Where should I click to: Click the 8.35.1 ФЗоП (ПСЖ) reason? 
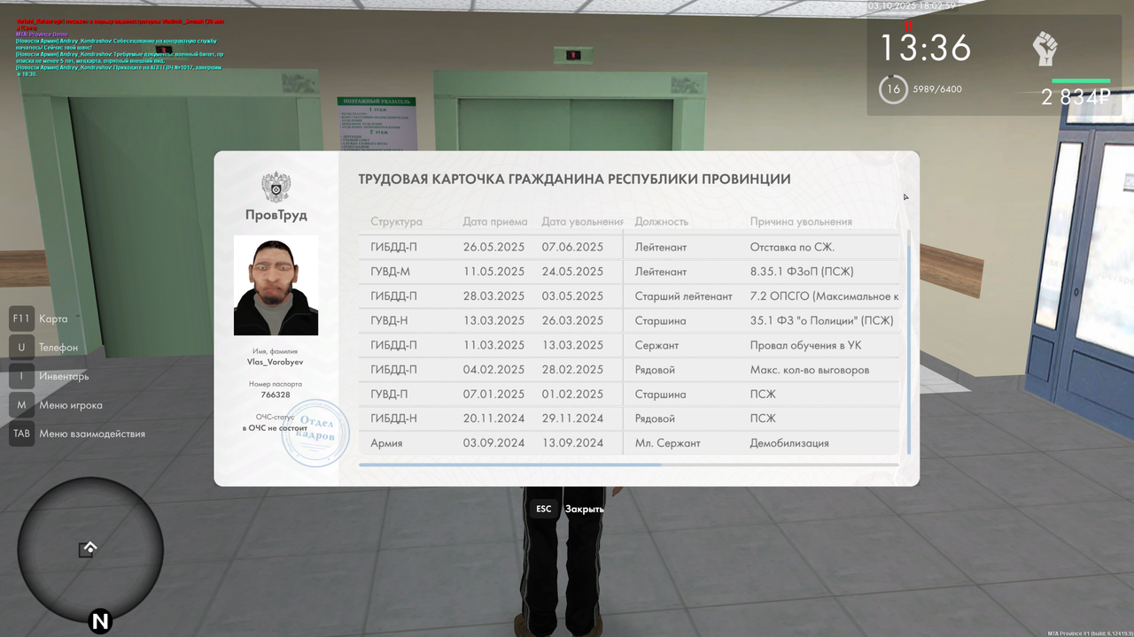click(802, 272)
